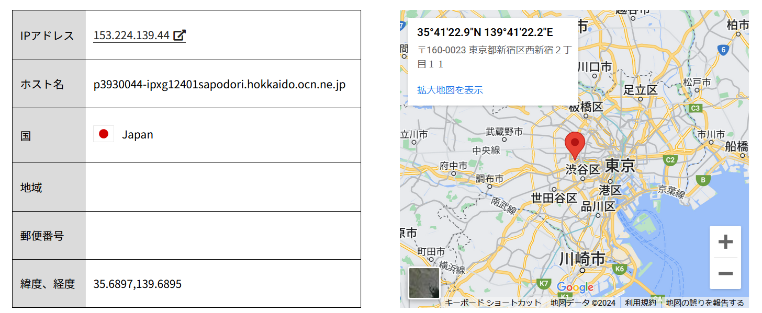Click the 府中市 map label

454,166
